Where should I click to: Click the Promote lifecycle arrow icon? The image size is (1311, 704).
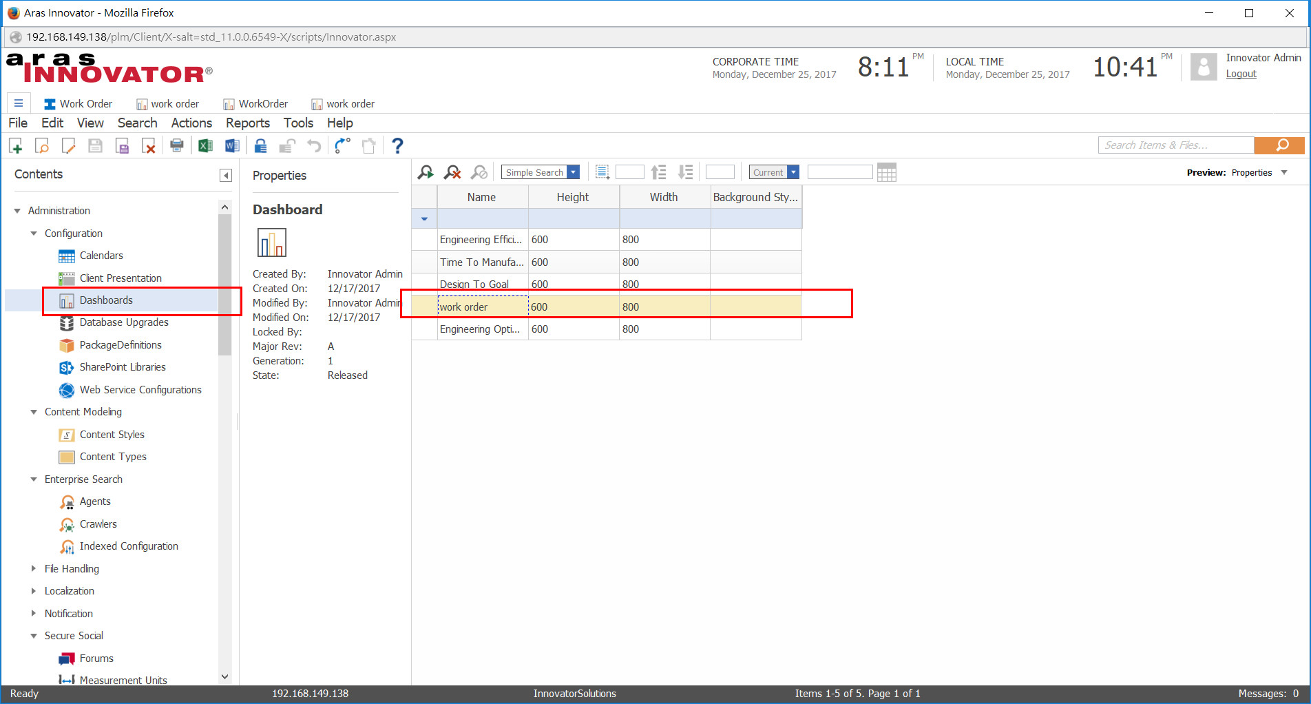(x=342, y=145)
